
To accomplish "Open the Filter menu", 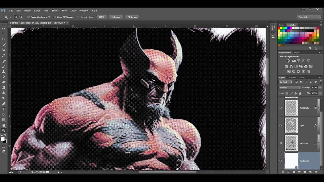I will (x=65, y=11).
